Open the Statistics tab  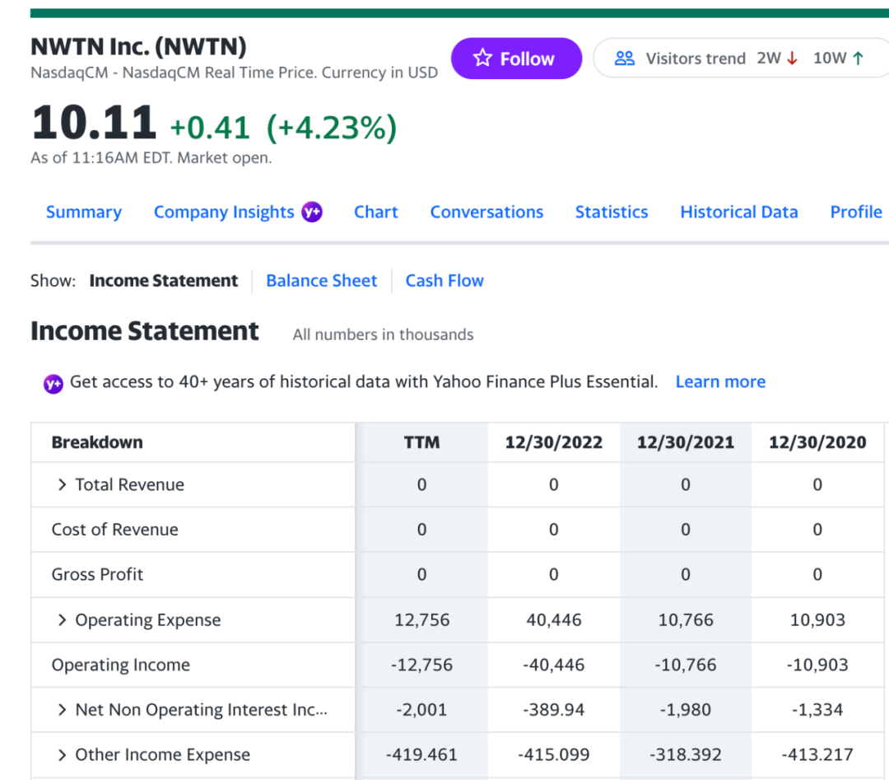pos(612,212)
